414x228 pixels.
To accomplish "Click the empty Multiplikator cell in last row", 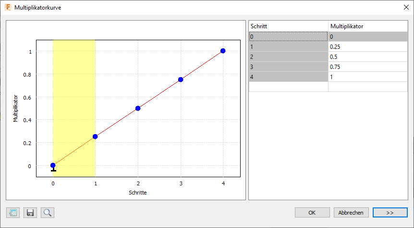I will click(368, 87).
